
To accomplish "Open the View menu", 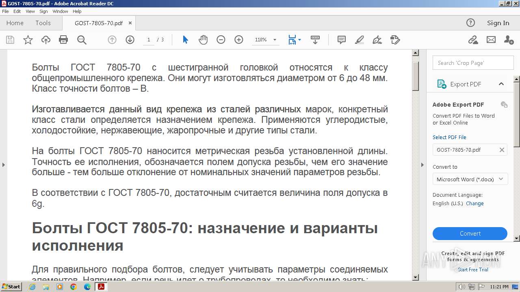I will click(x=30, y=11).
